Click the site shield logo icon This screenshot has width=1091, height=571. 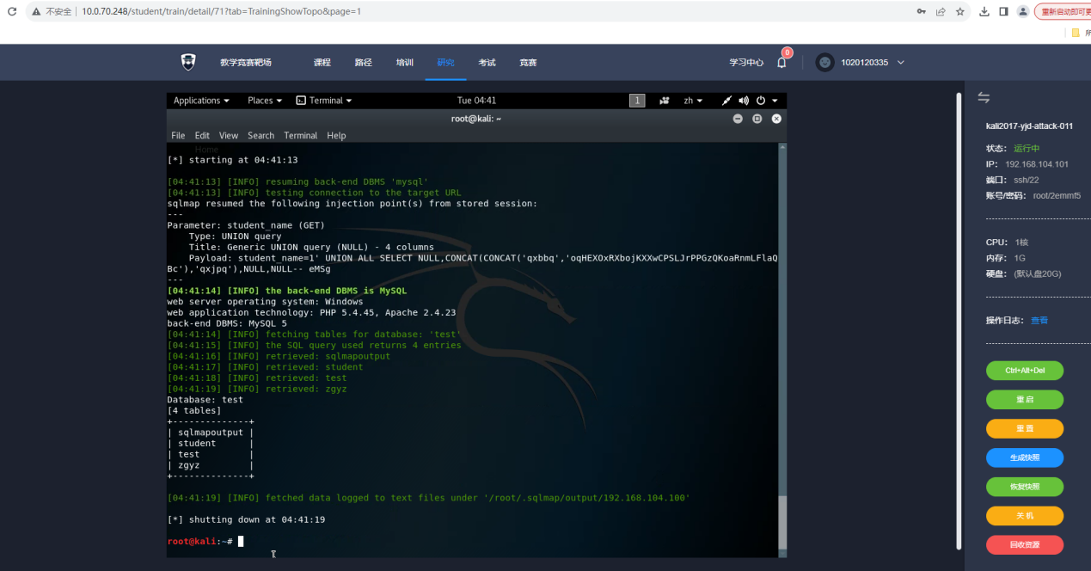pyautogui.click(x=188, y=62)
